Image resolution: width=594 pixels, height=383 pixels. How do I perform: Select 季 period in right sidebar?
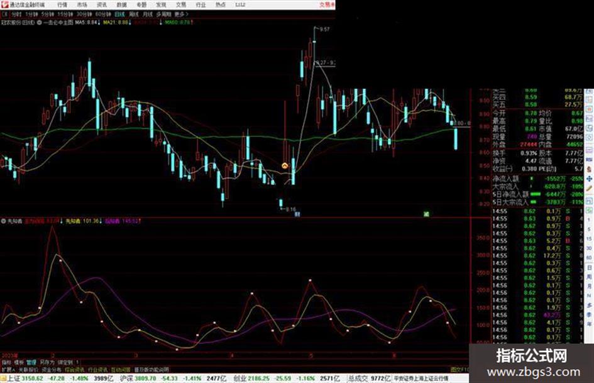pos(589,314)
